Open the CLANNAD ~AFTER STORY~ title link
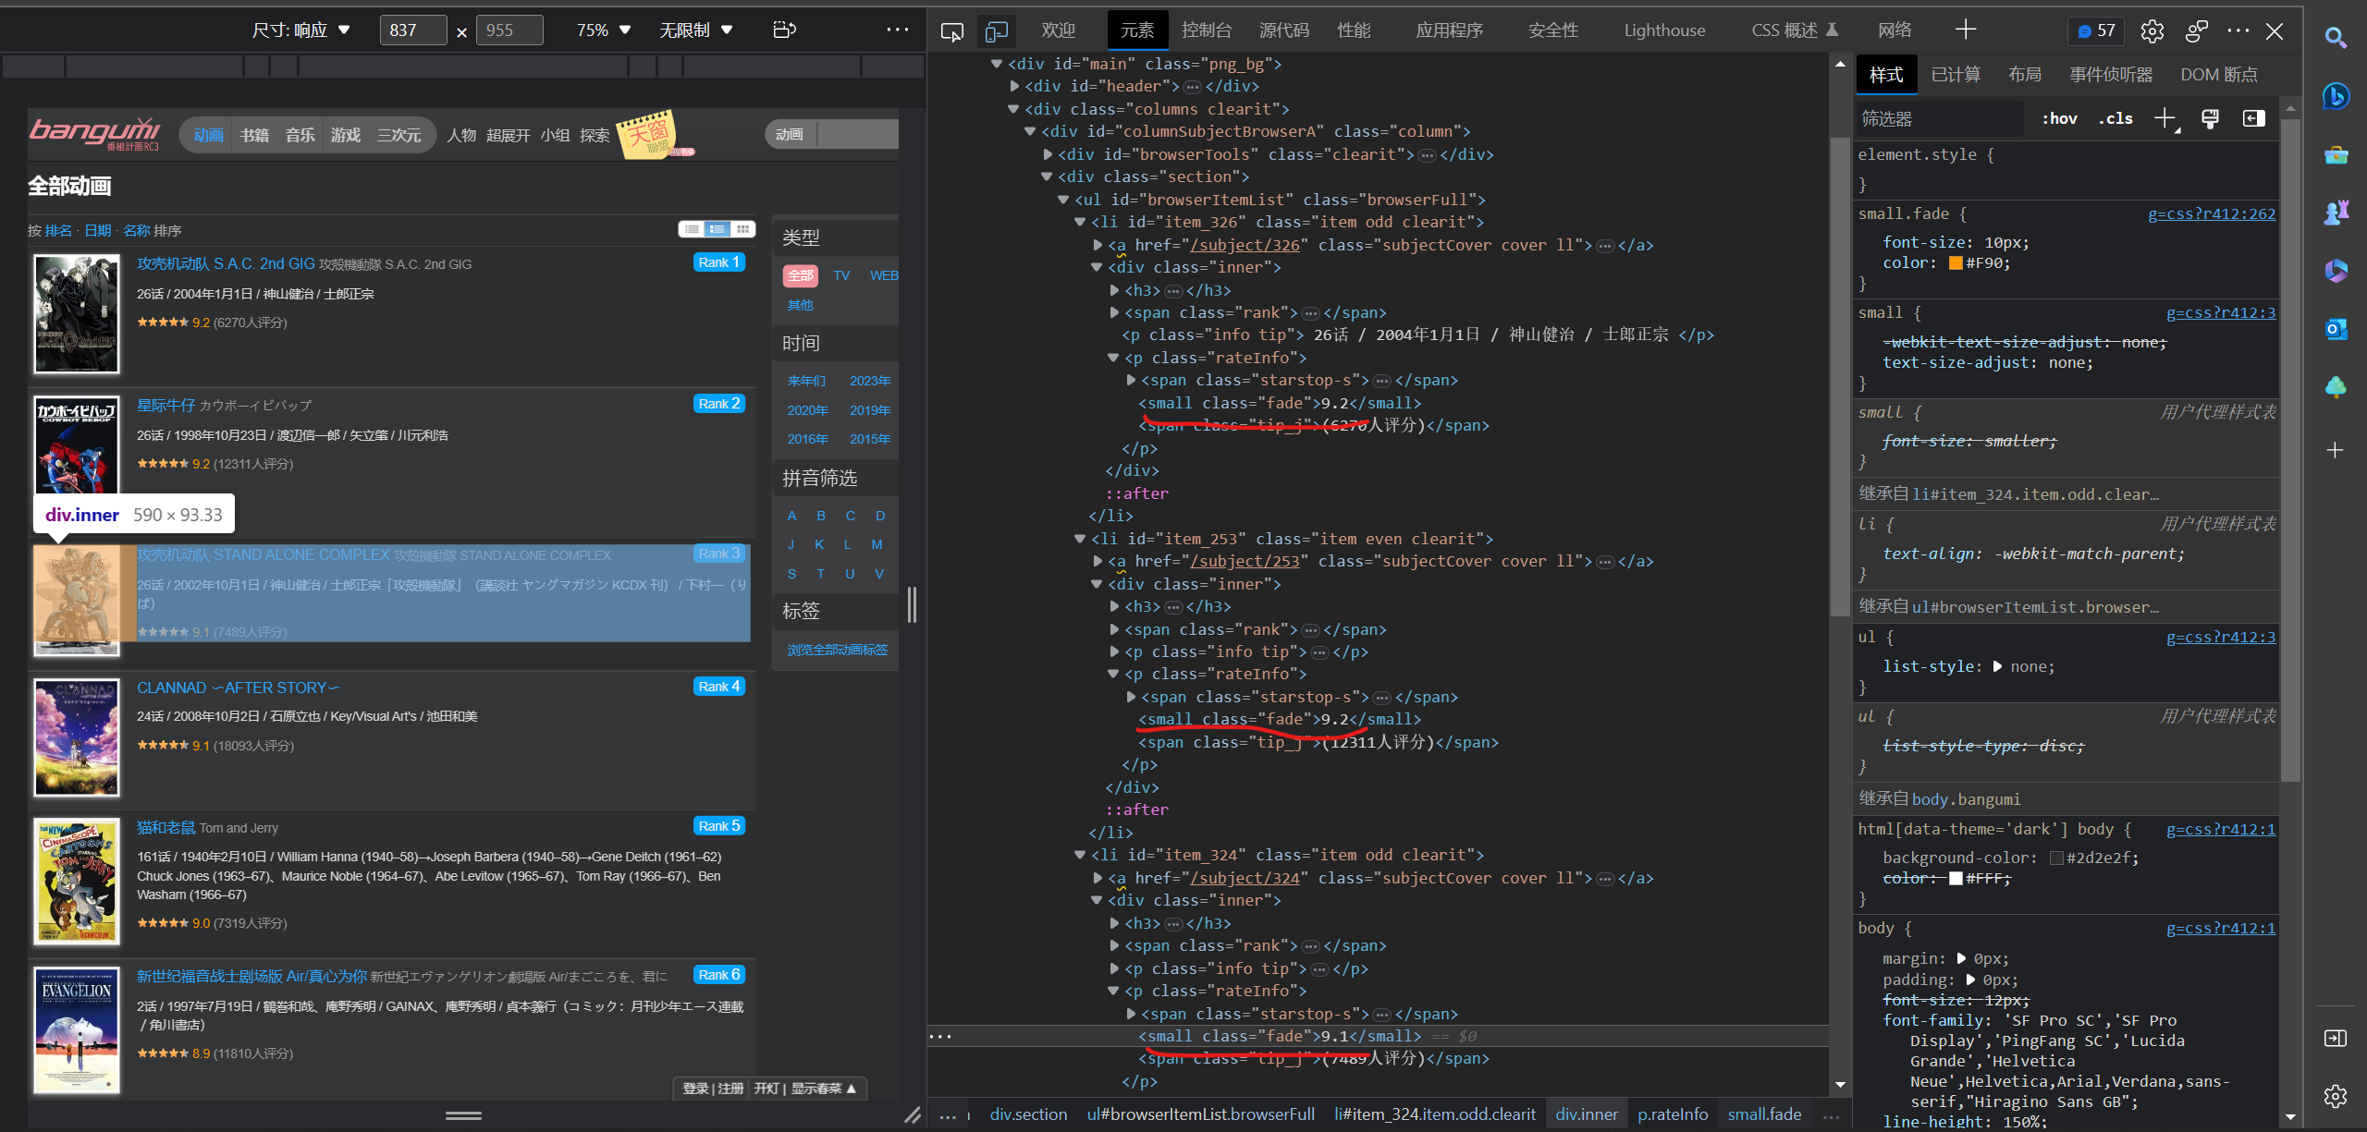Screen dimensions: 2367x1132 238,688
